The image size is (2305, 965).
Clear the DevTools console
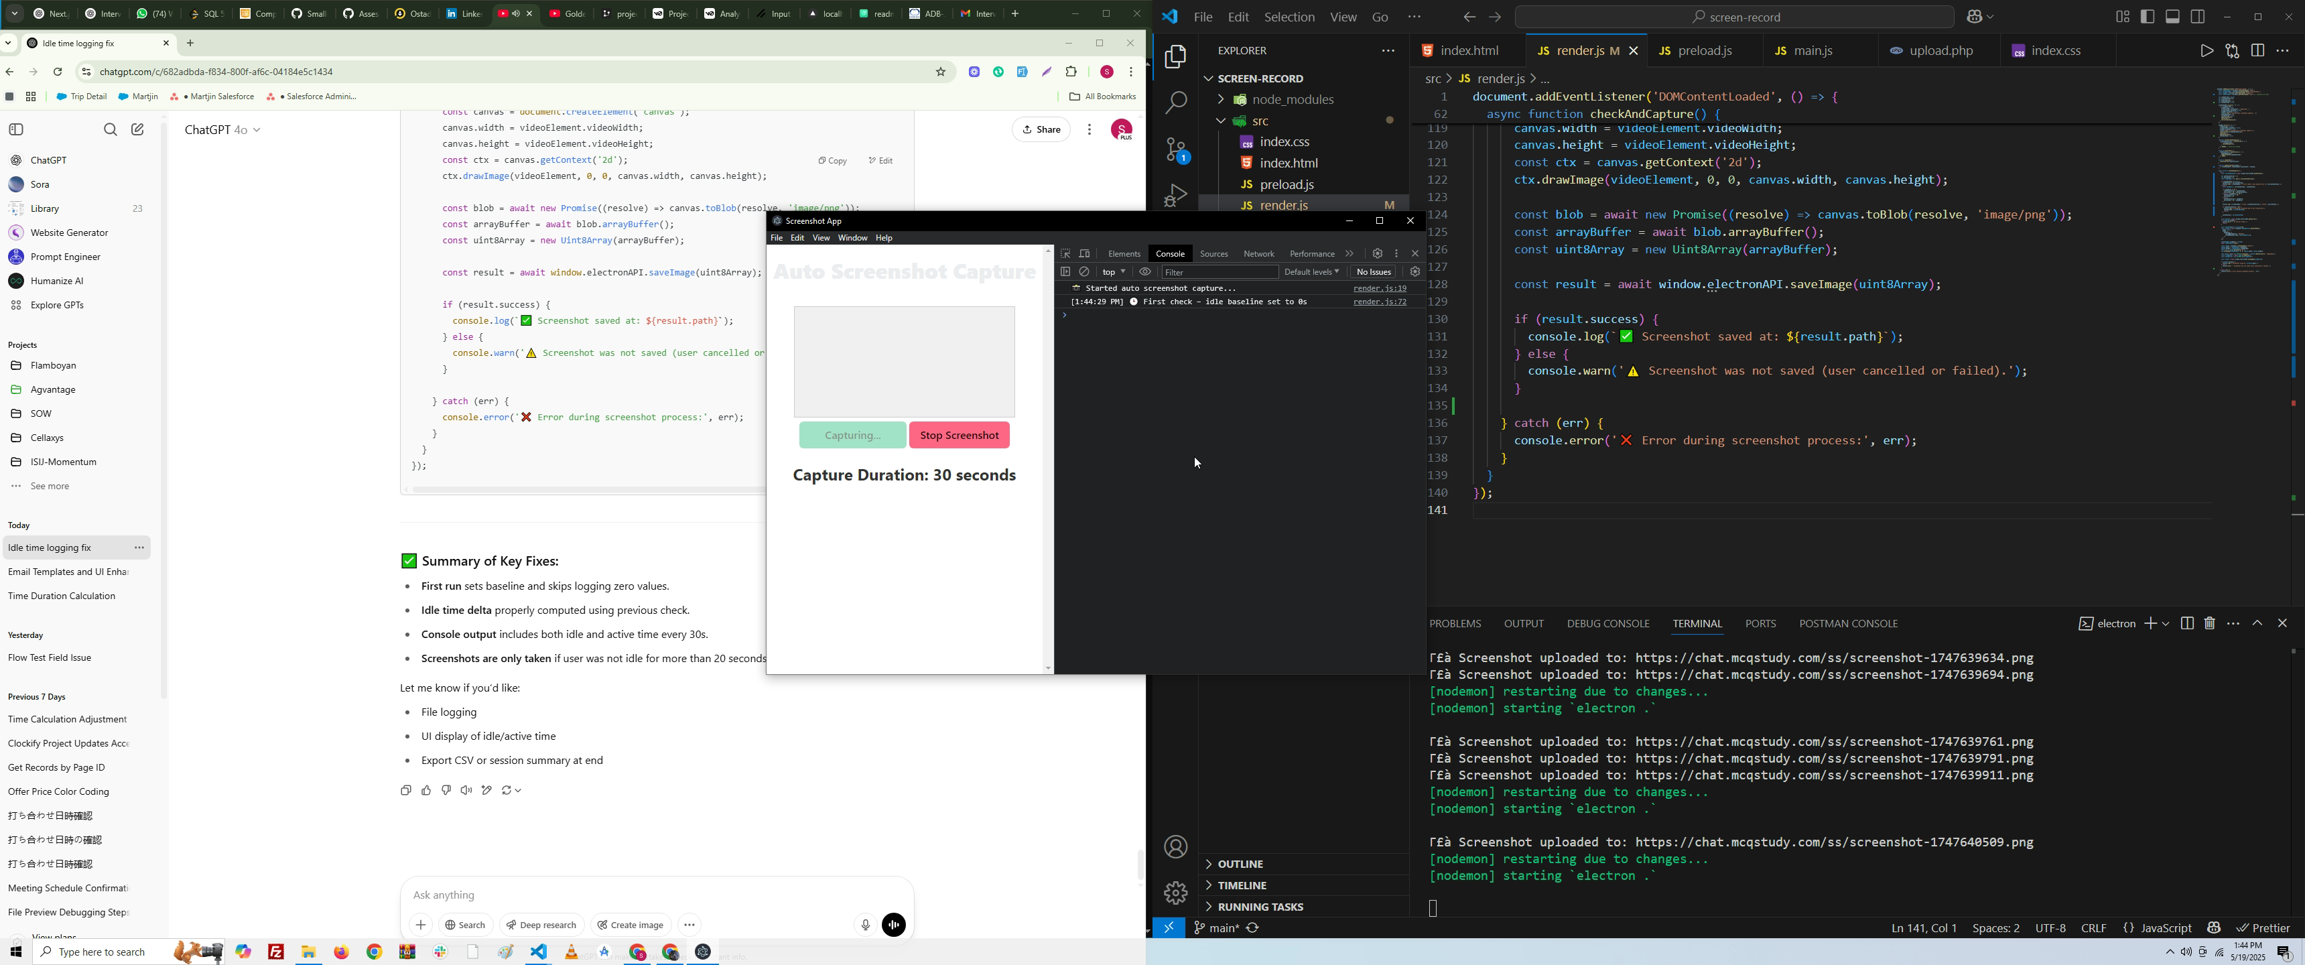click(1085, 272)
